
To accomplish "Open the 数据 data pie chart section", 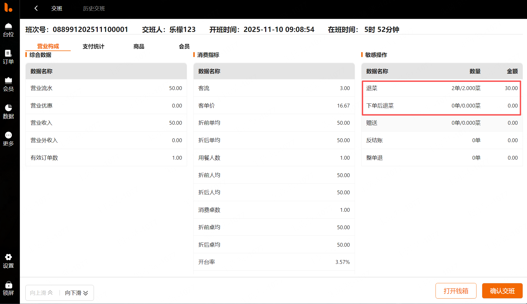I will [x=8, y=111].
